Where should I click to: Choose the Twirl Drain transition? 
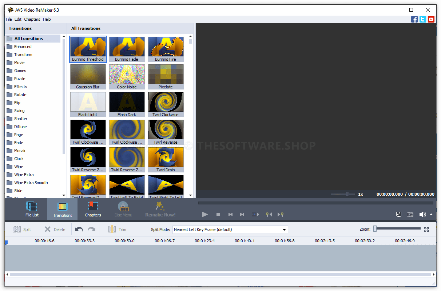[x=166, y=160]
